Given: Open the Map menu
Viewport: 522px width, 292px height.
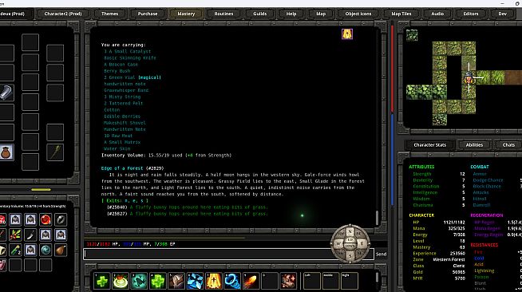Looking at the screenshot, I should pyautogui.click(x=321, y=14).
